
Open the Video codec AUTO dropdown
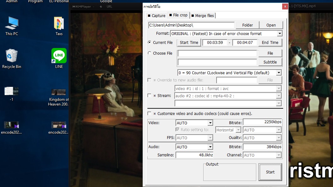[210, 123]
